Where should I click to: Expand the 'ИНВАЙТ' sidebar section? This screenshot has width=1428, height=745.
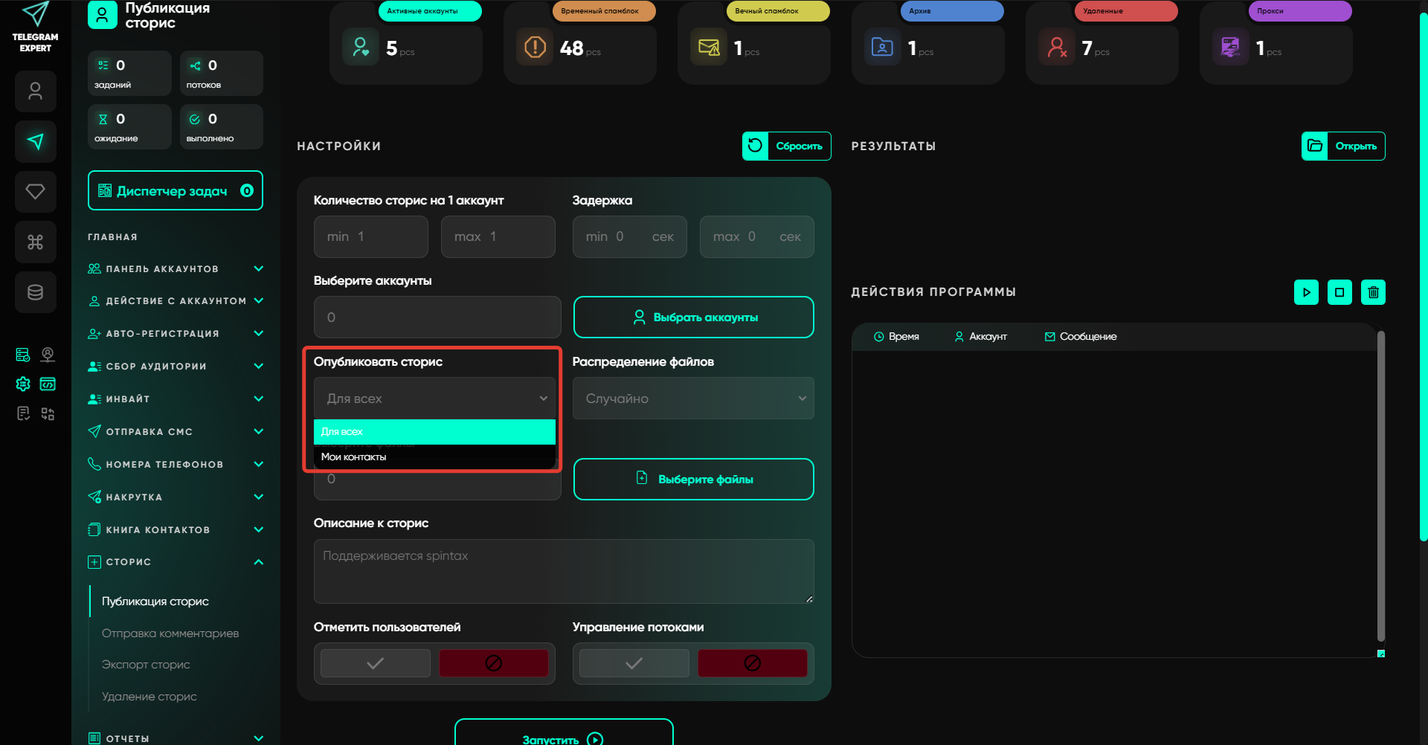(176, 399)
